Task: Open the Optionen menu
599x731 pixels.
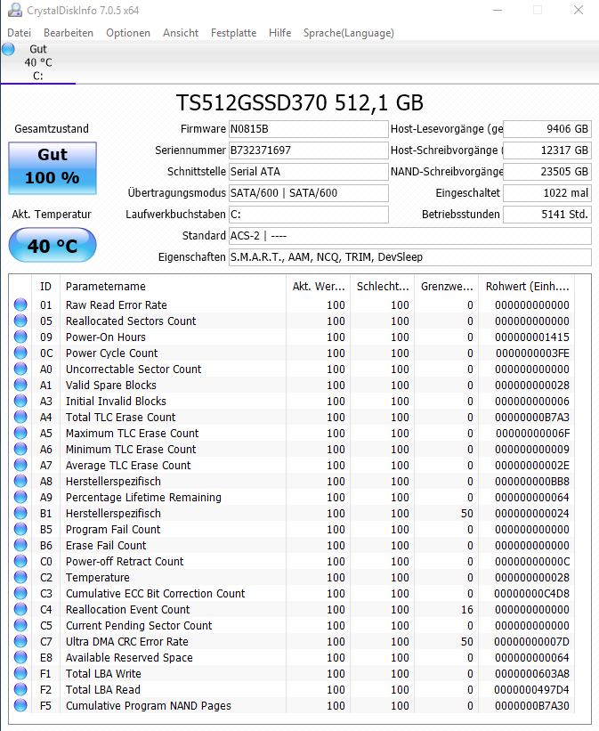Action: coord(128,33)
